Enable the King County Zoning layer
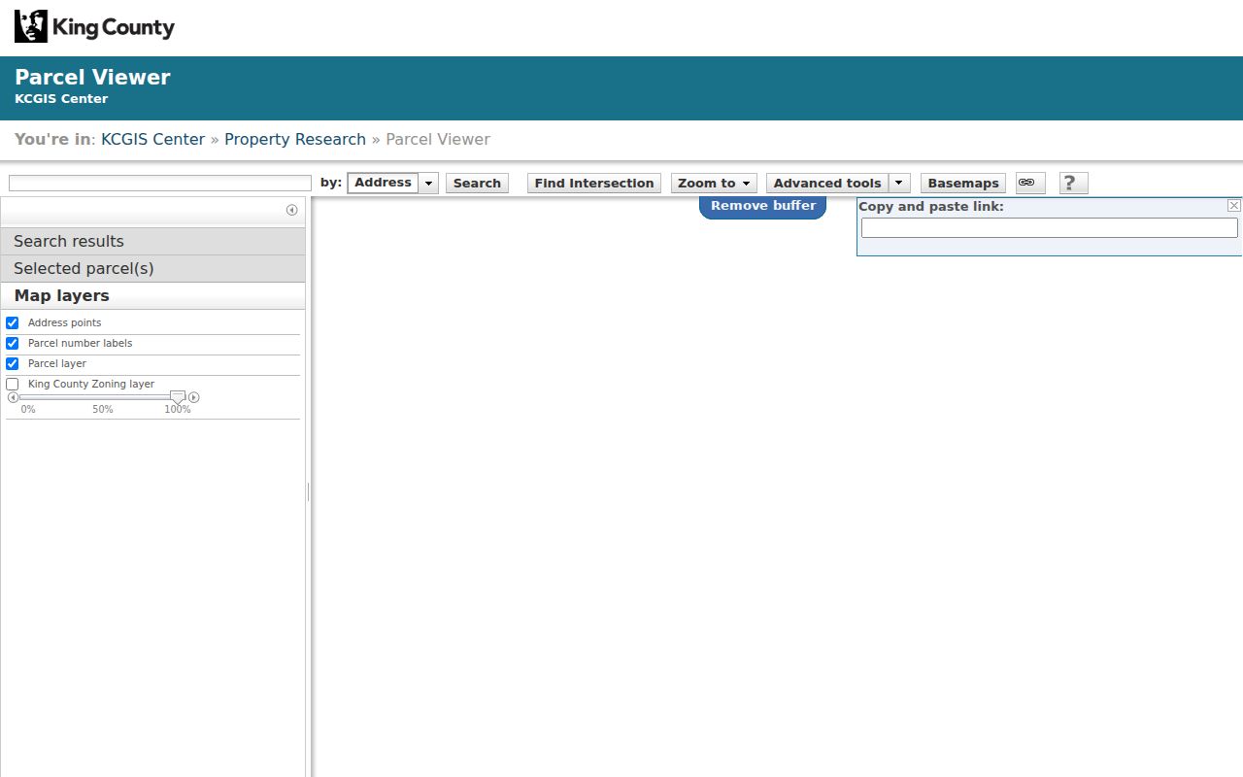The image size is (1243, 777). tap(13, 384)
